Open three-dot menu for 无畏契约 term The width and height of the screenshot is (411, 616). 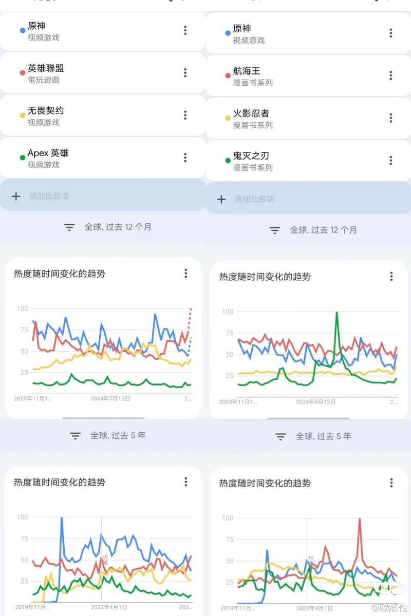pos(185,115)
